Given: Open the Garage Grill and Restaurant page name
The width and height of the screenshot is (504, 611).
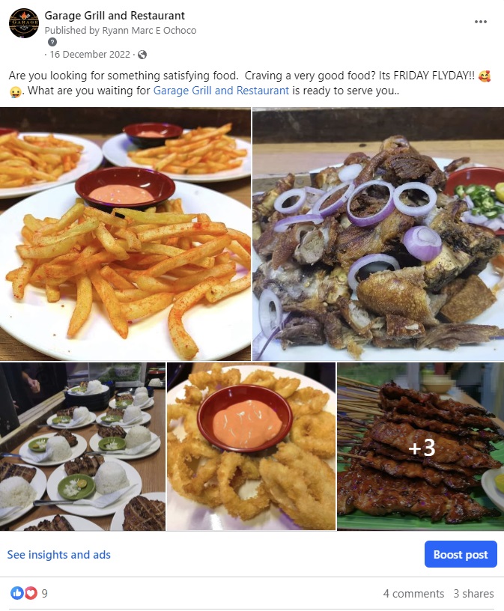Looking at the screenshot, I should pyautogui.click(x=115, y=16).
